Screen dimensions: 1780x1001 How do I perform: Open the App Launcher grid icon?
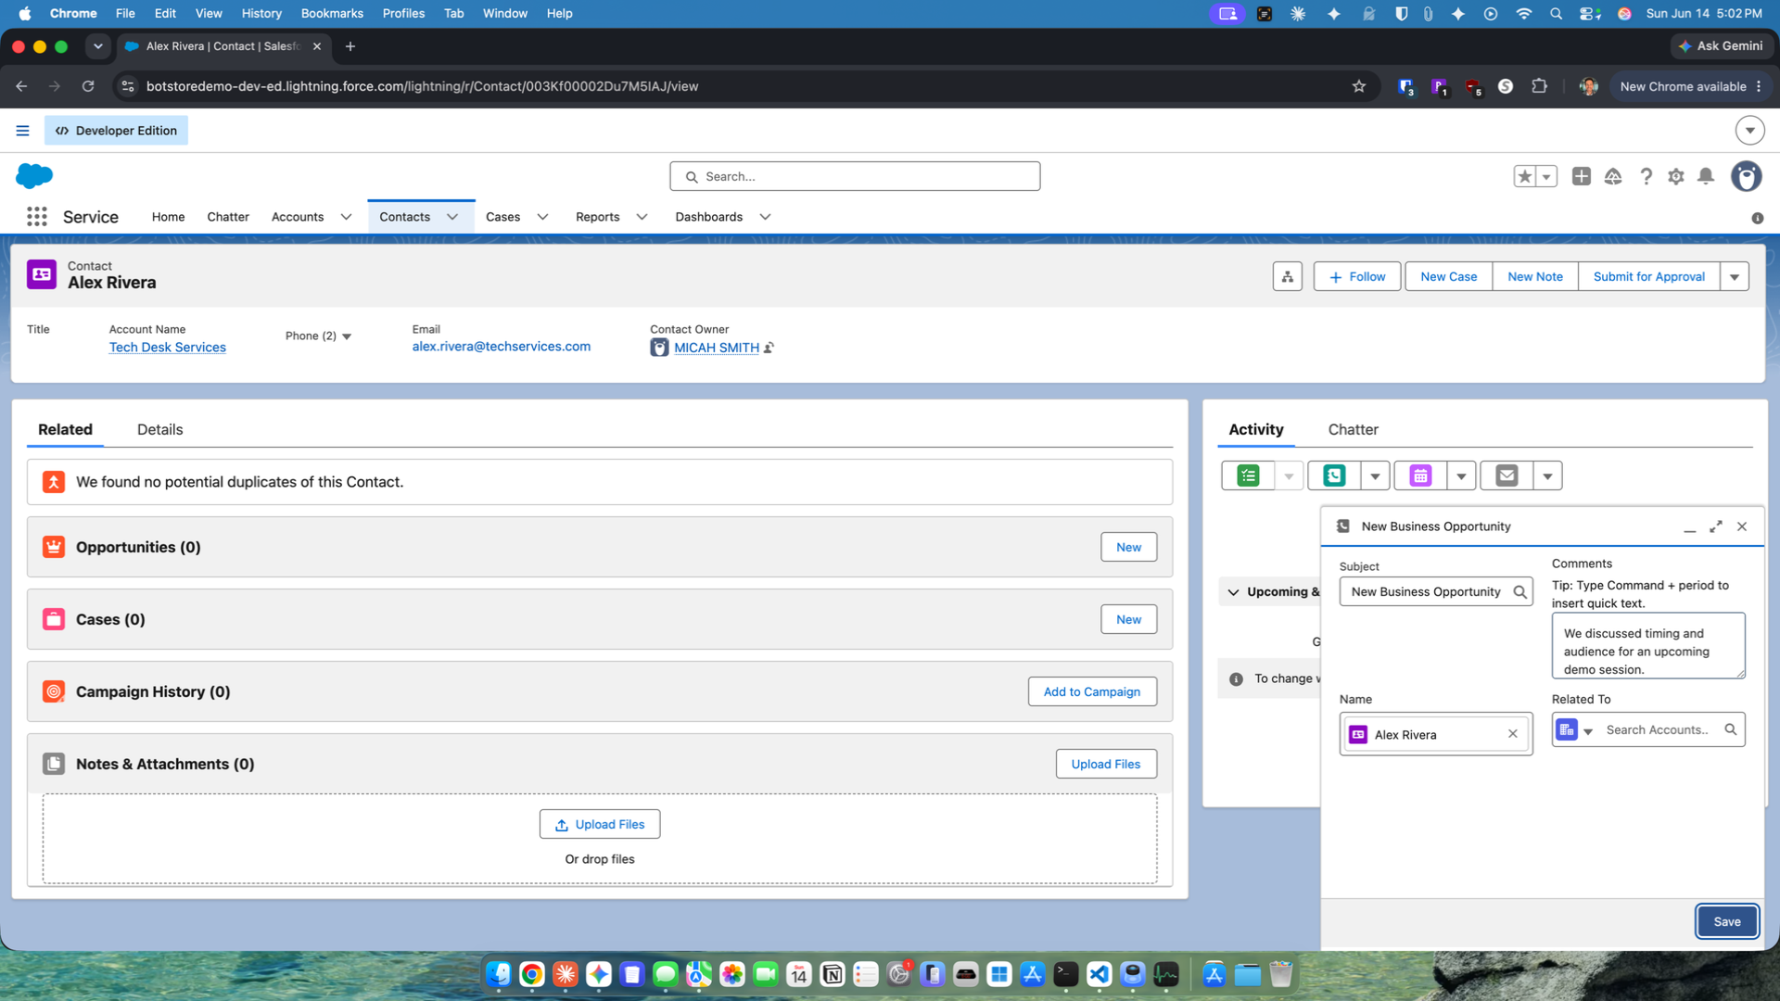pos(37,217)
